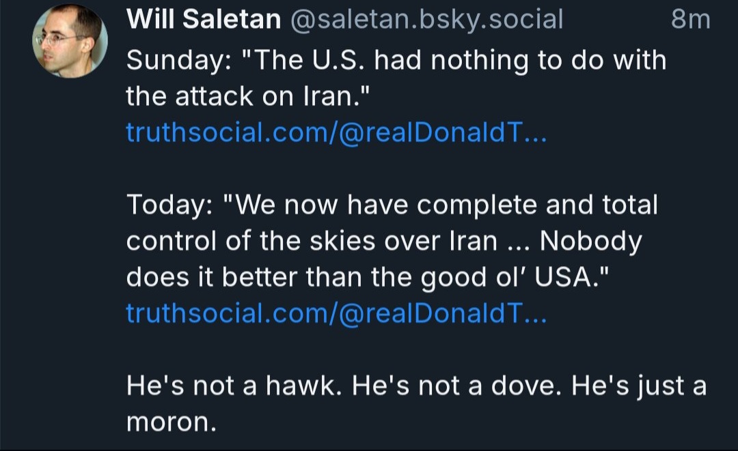Click the sentence "He's not a hawk."

[x=234, y=385]
